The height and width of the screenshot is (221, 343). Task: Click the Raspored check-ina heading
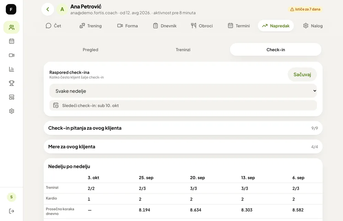coord(69,72)
